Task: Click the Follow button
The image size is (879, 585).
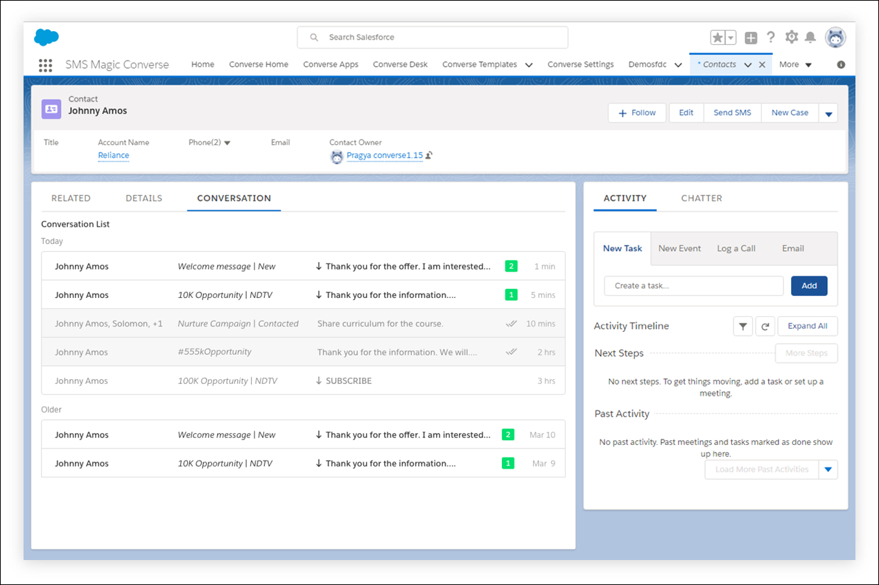Action: click(x=637, y=113)
